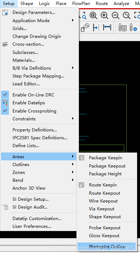Expand the Application Mode submenu
This screenshot has width=140, height=255.
(x=39, y=21)
